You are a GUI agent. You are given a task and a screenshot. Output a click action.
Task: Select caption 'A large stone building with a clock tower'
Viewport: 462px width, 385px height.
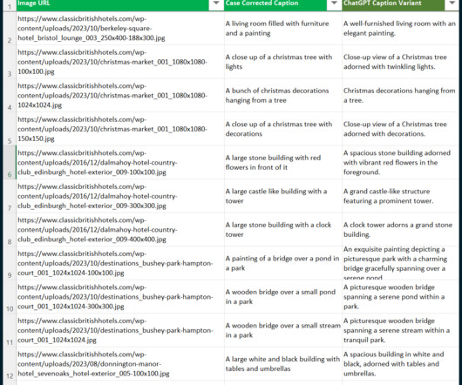[x=283, y=230]
